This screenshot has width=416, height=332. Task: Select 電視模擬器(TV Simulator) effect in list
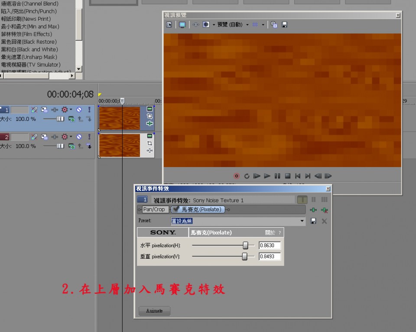[31, 64]
